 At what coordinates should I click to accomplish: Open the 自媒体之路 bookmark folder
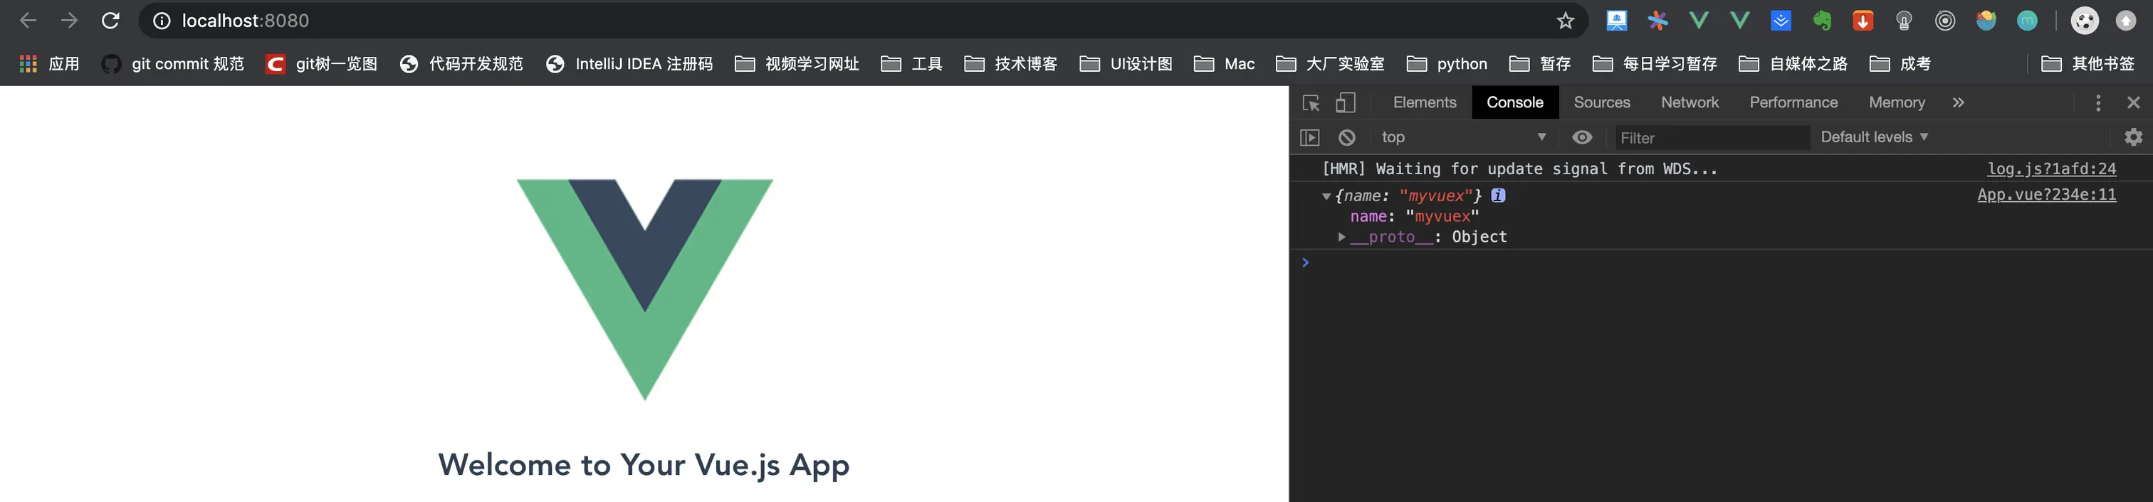1793,63
